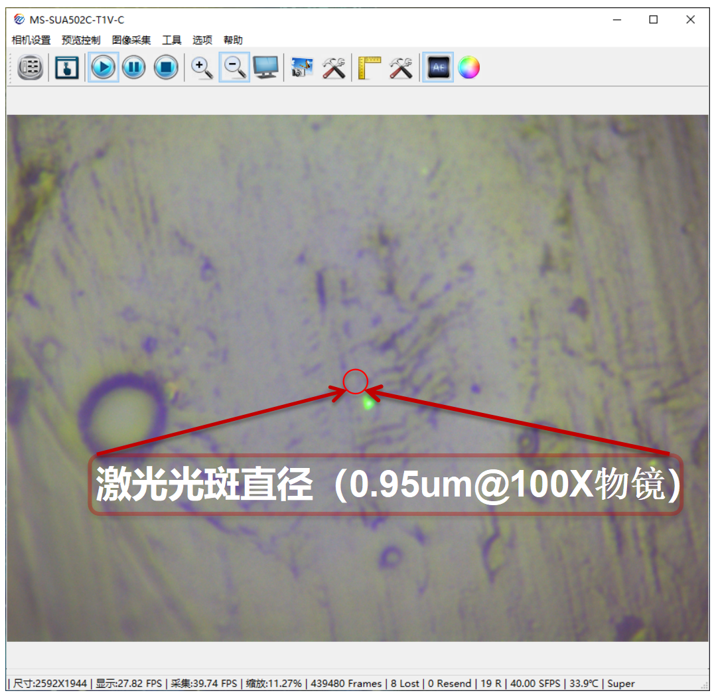Click the monitor display icon
This screenshot has height=697, width=712.
click(266, 68)
